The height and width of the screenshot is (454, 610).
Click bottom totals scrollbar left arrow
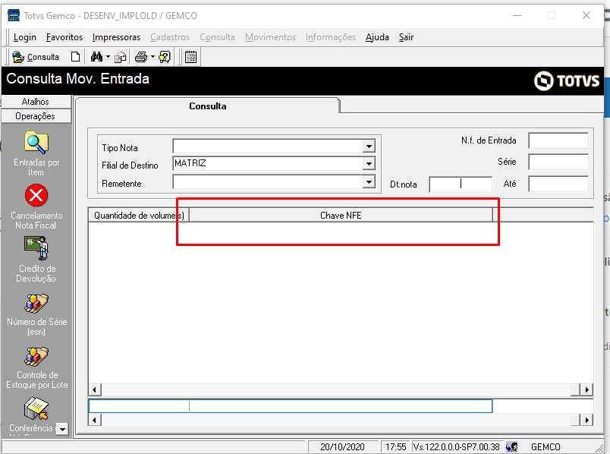(x=95, y=420)
